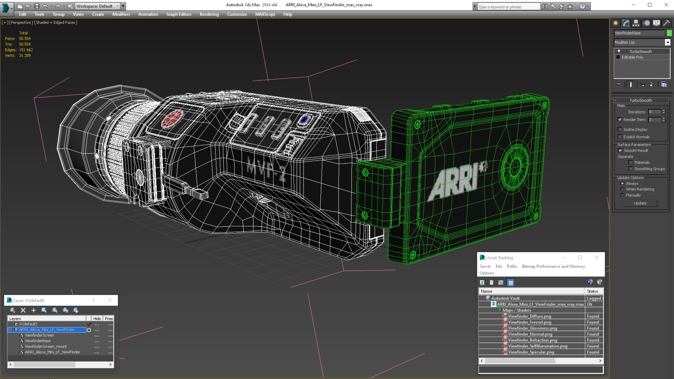Click the viewport [+] general label
The image size is (674, 379).
5,22
